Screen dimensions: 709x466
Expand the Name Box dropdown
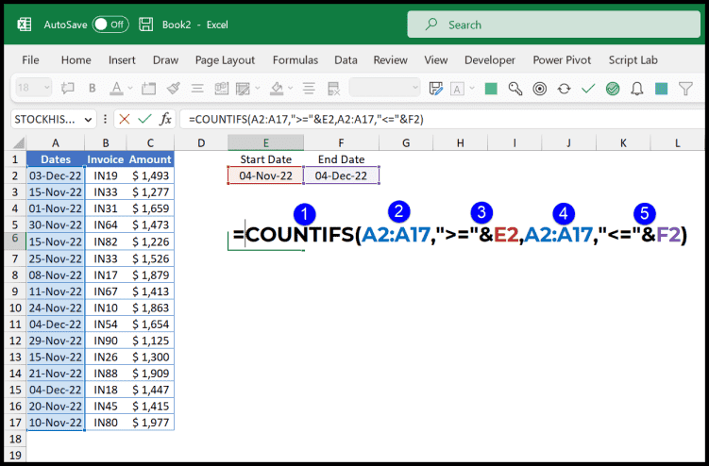(x=89, y=120)
